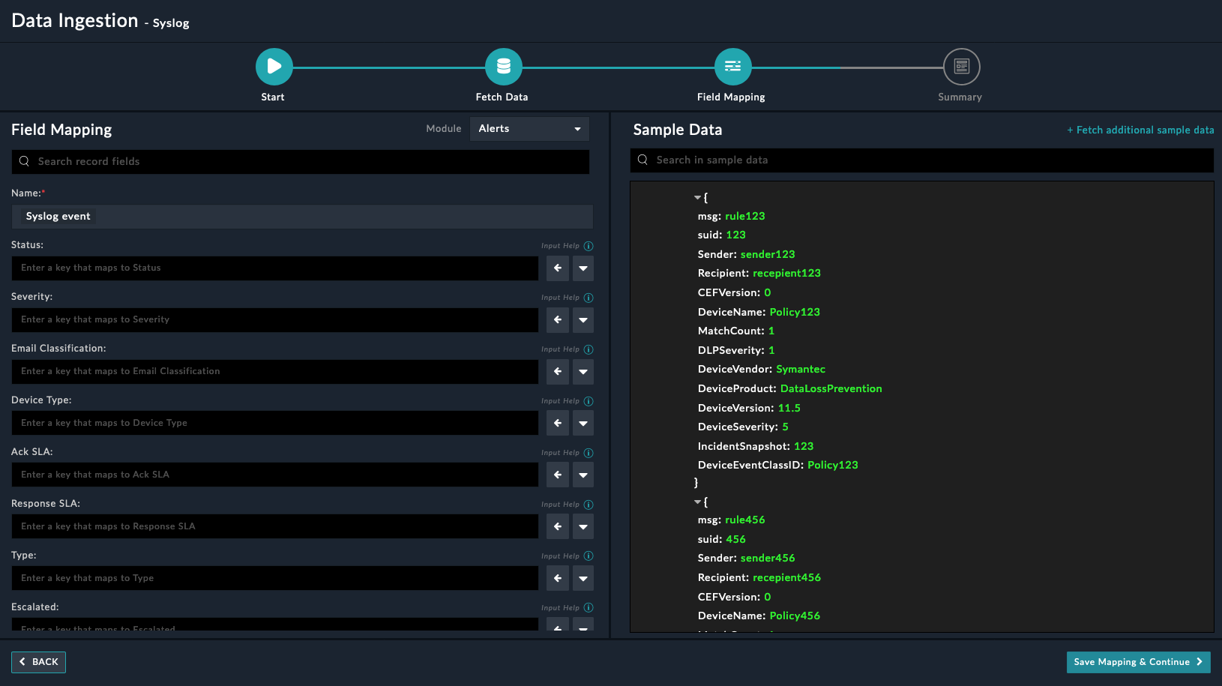Image resolution: width=1222 pixels, height=686 pixels.
Task: Click Save Mapping & Continue button
Action: (x=1137, y=662)
